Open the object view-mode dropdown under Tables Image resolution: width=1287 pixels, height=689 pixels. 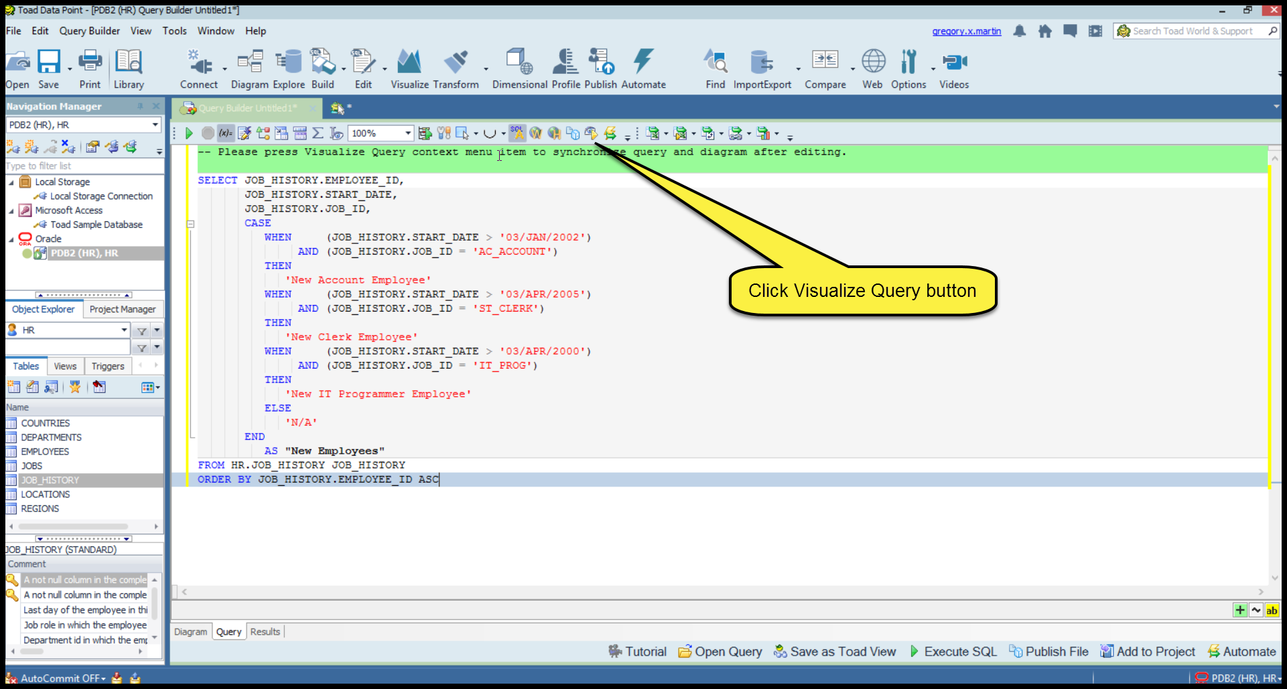[x=151, y=387]
